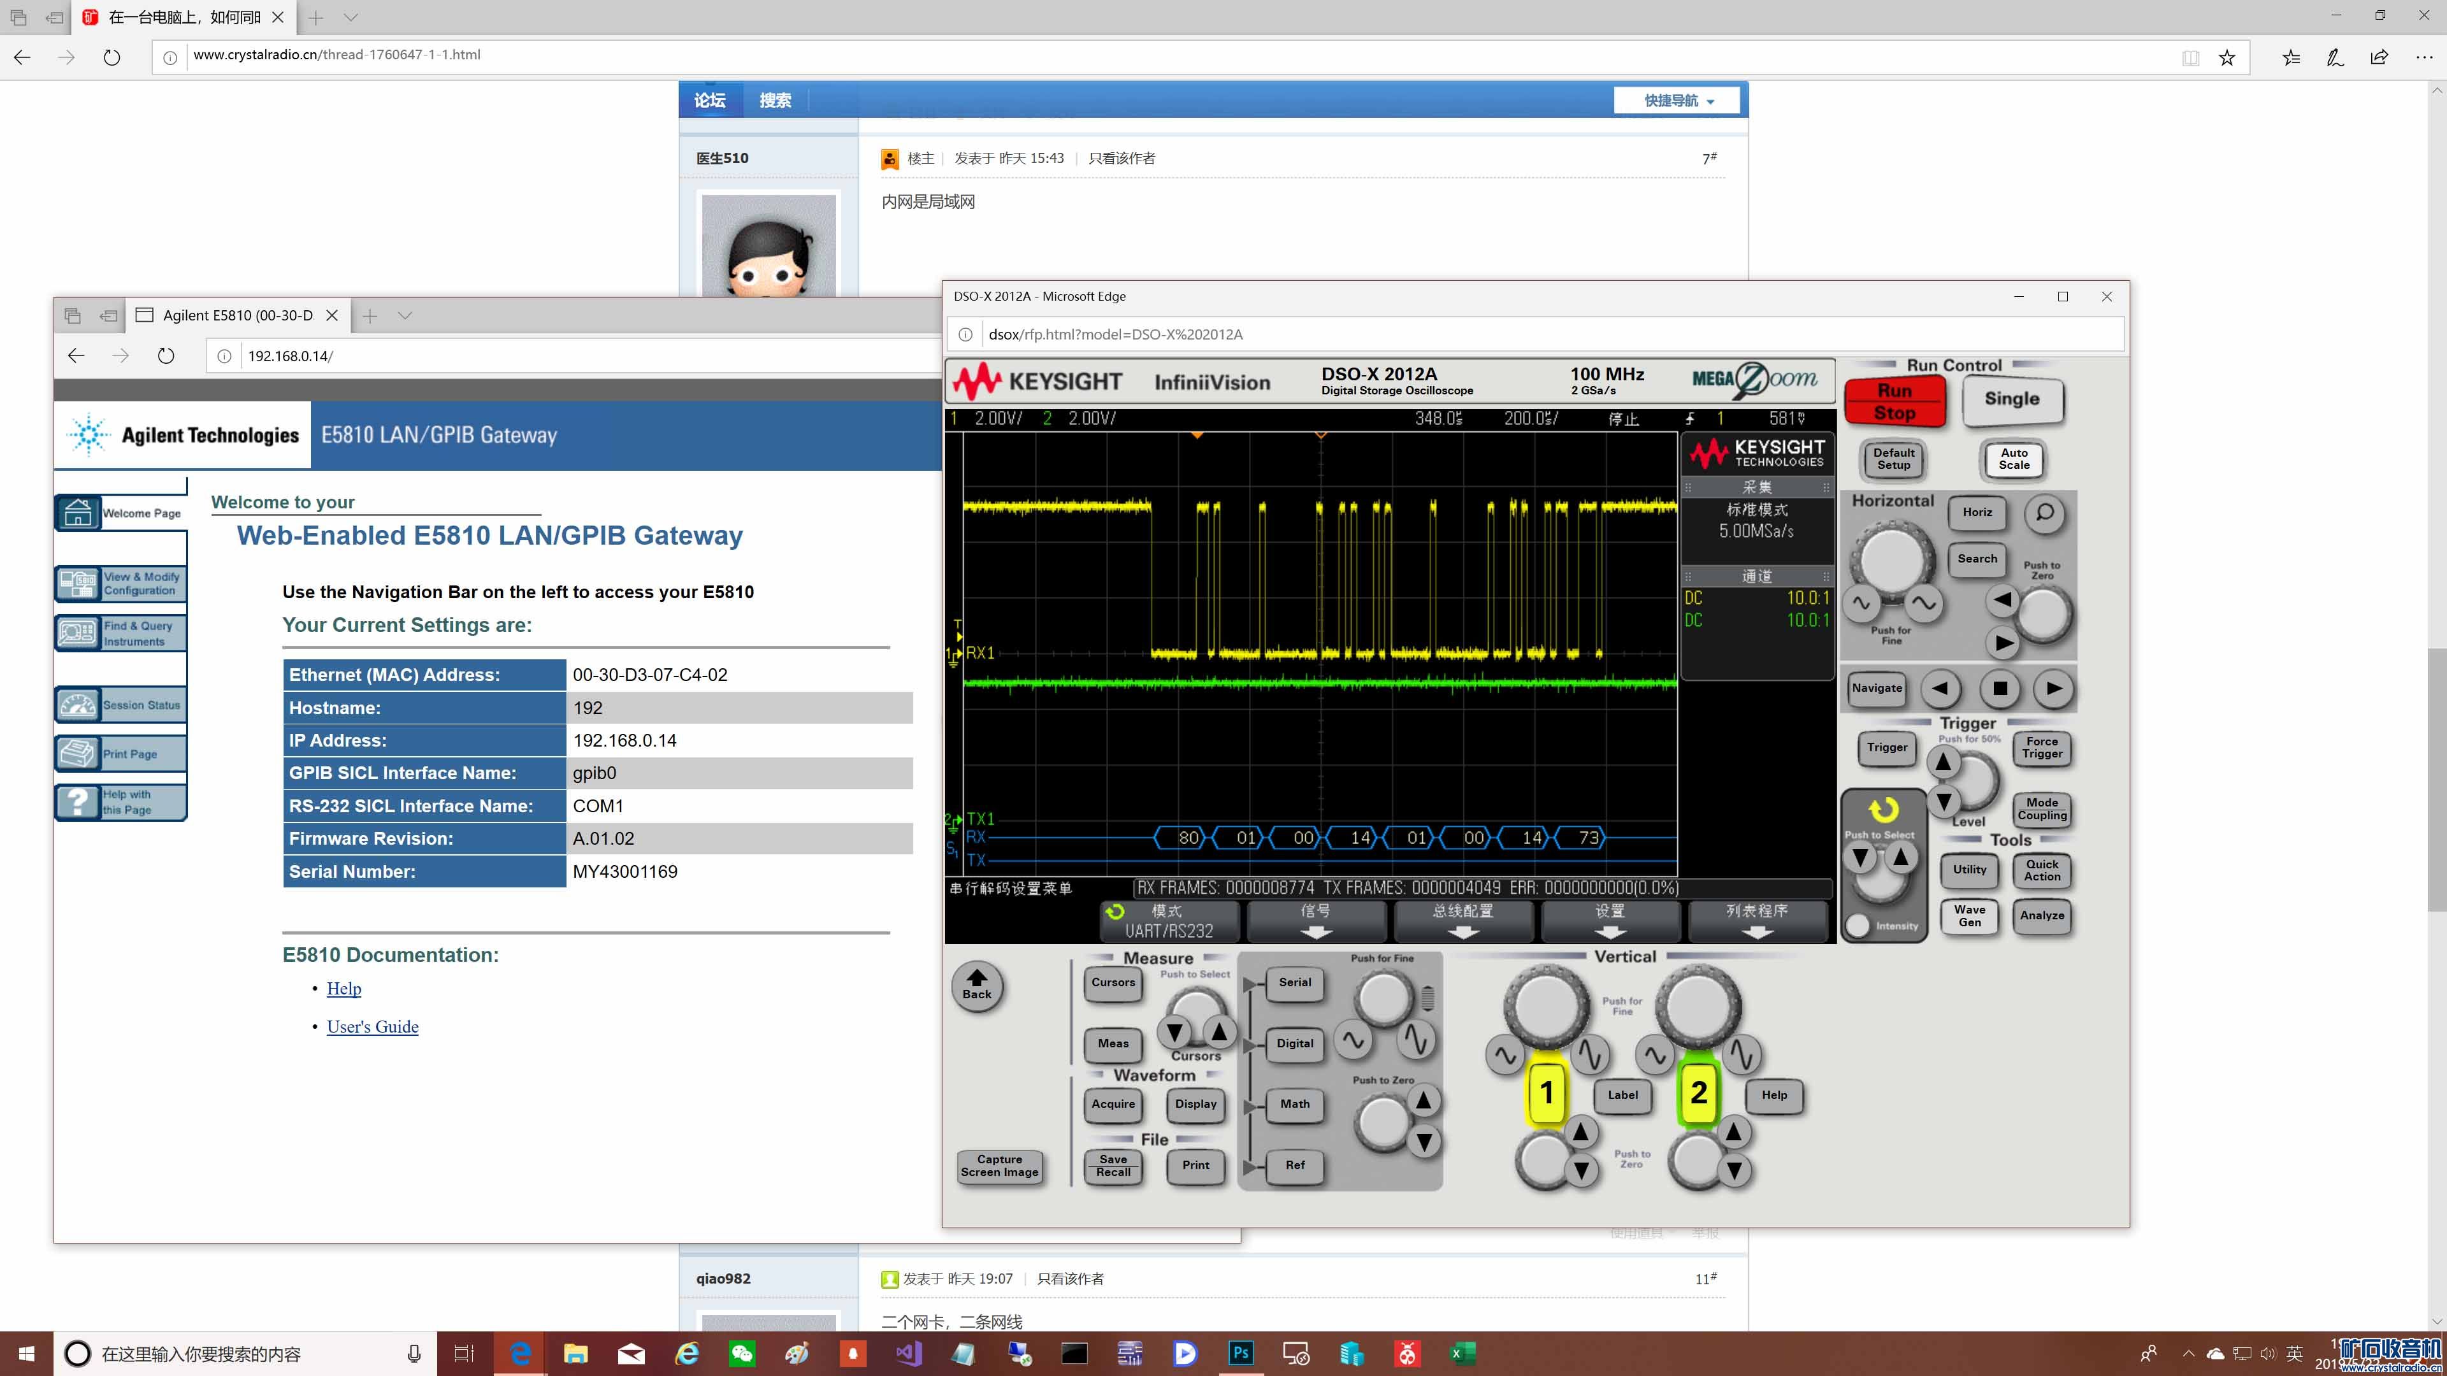Expand the 总线配置 softkey menu
Screen dimensions: 2447x1376
tap(1463, 921)
